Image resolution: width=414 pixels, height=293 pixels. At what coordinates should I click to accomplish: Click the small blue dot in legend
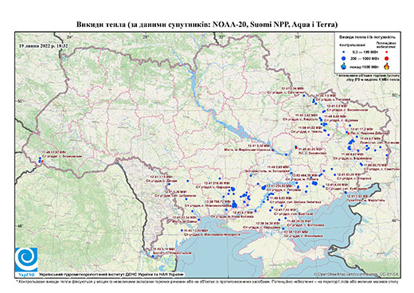coord(344,53)
